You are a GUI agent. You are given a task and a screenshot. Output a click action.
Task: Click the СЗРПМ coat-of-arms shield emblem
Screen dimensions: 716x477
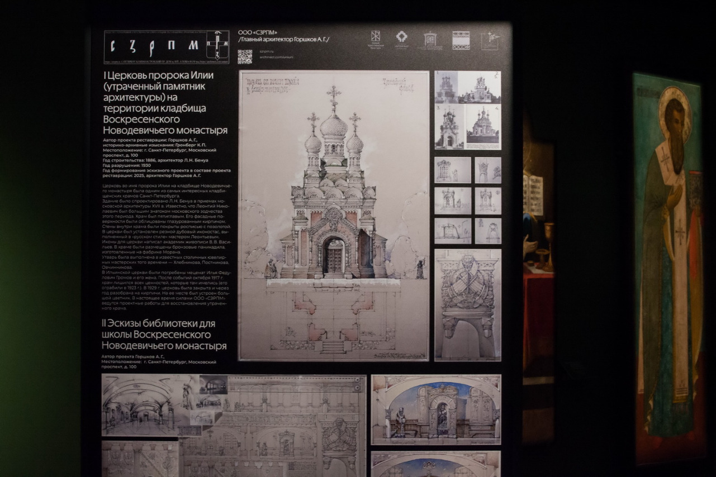(x=217, y=46)
